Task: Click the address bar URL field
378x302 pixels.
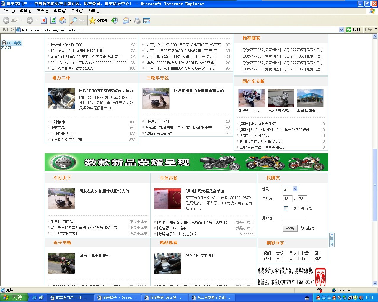Action: click(x=180, y=30)
